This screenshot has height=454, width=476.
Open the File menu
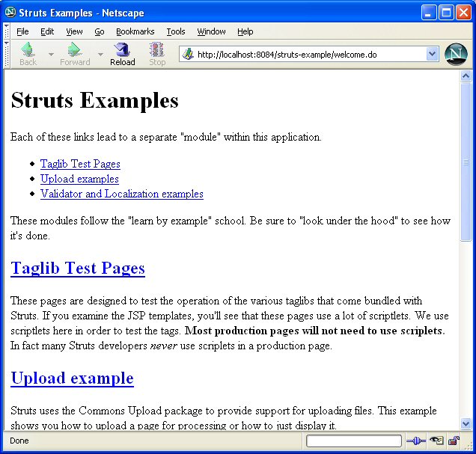pos(22,31)
